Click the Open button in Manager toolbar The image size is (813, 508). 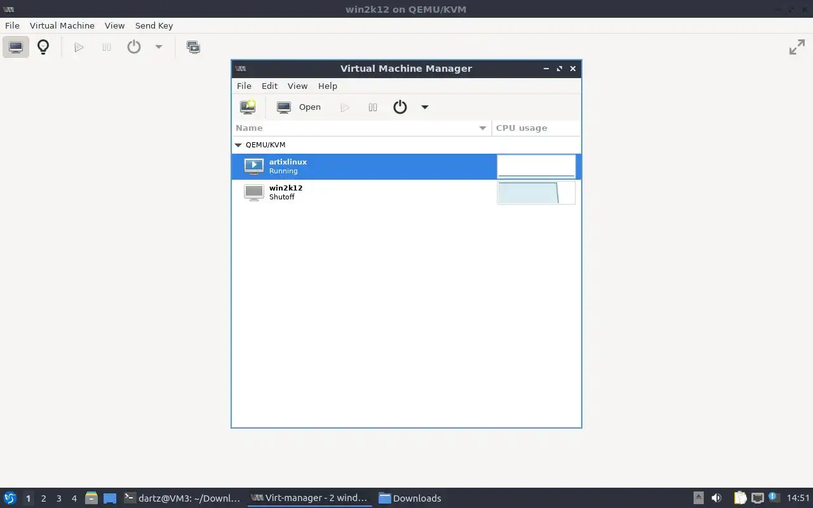299,107
